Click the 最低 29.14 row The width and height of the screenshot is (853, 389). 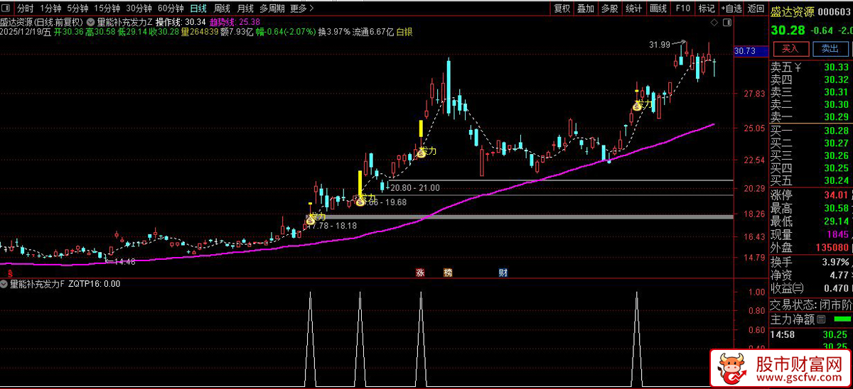811,221
